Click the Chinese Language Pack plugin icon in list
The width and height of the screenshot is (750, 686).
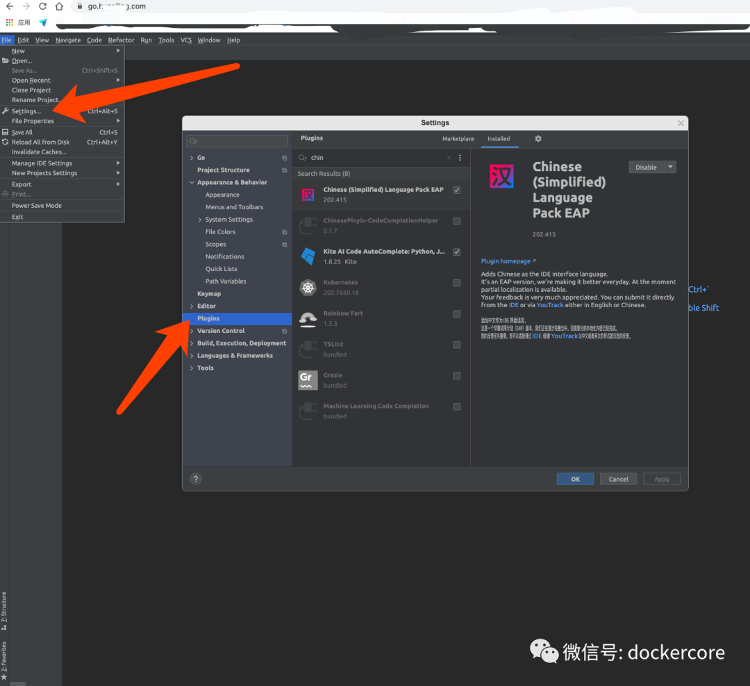click(308, 195)
